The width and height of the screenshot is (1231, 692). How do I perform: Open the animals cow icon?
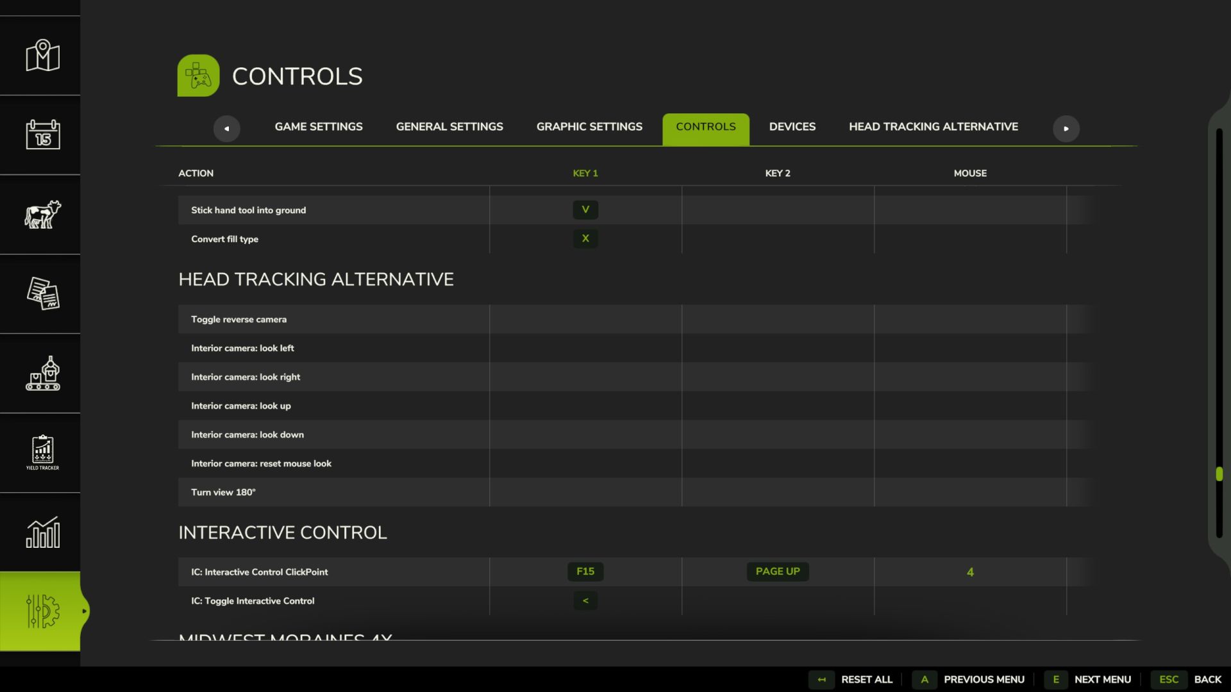point(42,214)
